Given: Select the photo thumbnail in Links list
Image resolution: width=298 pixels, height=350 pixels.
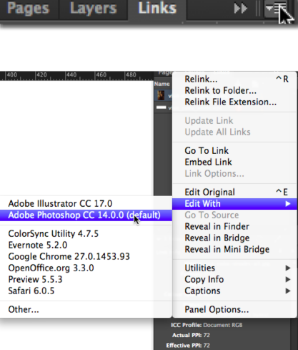Looking at the screenshot, I should coord(161,96).
